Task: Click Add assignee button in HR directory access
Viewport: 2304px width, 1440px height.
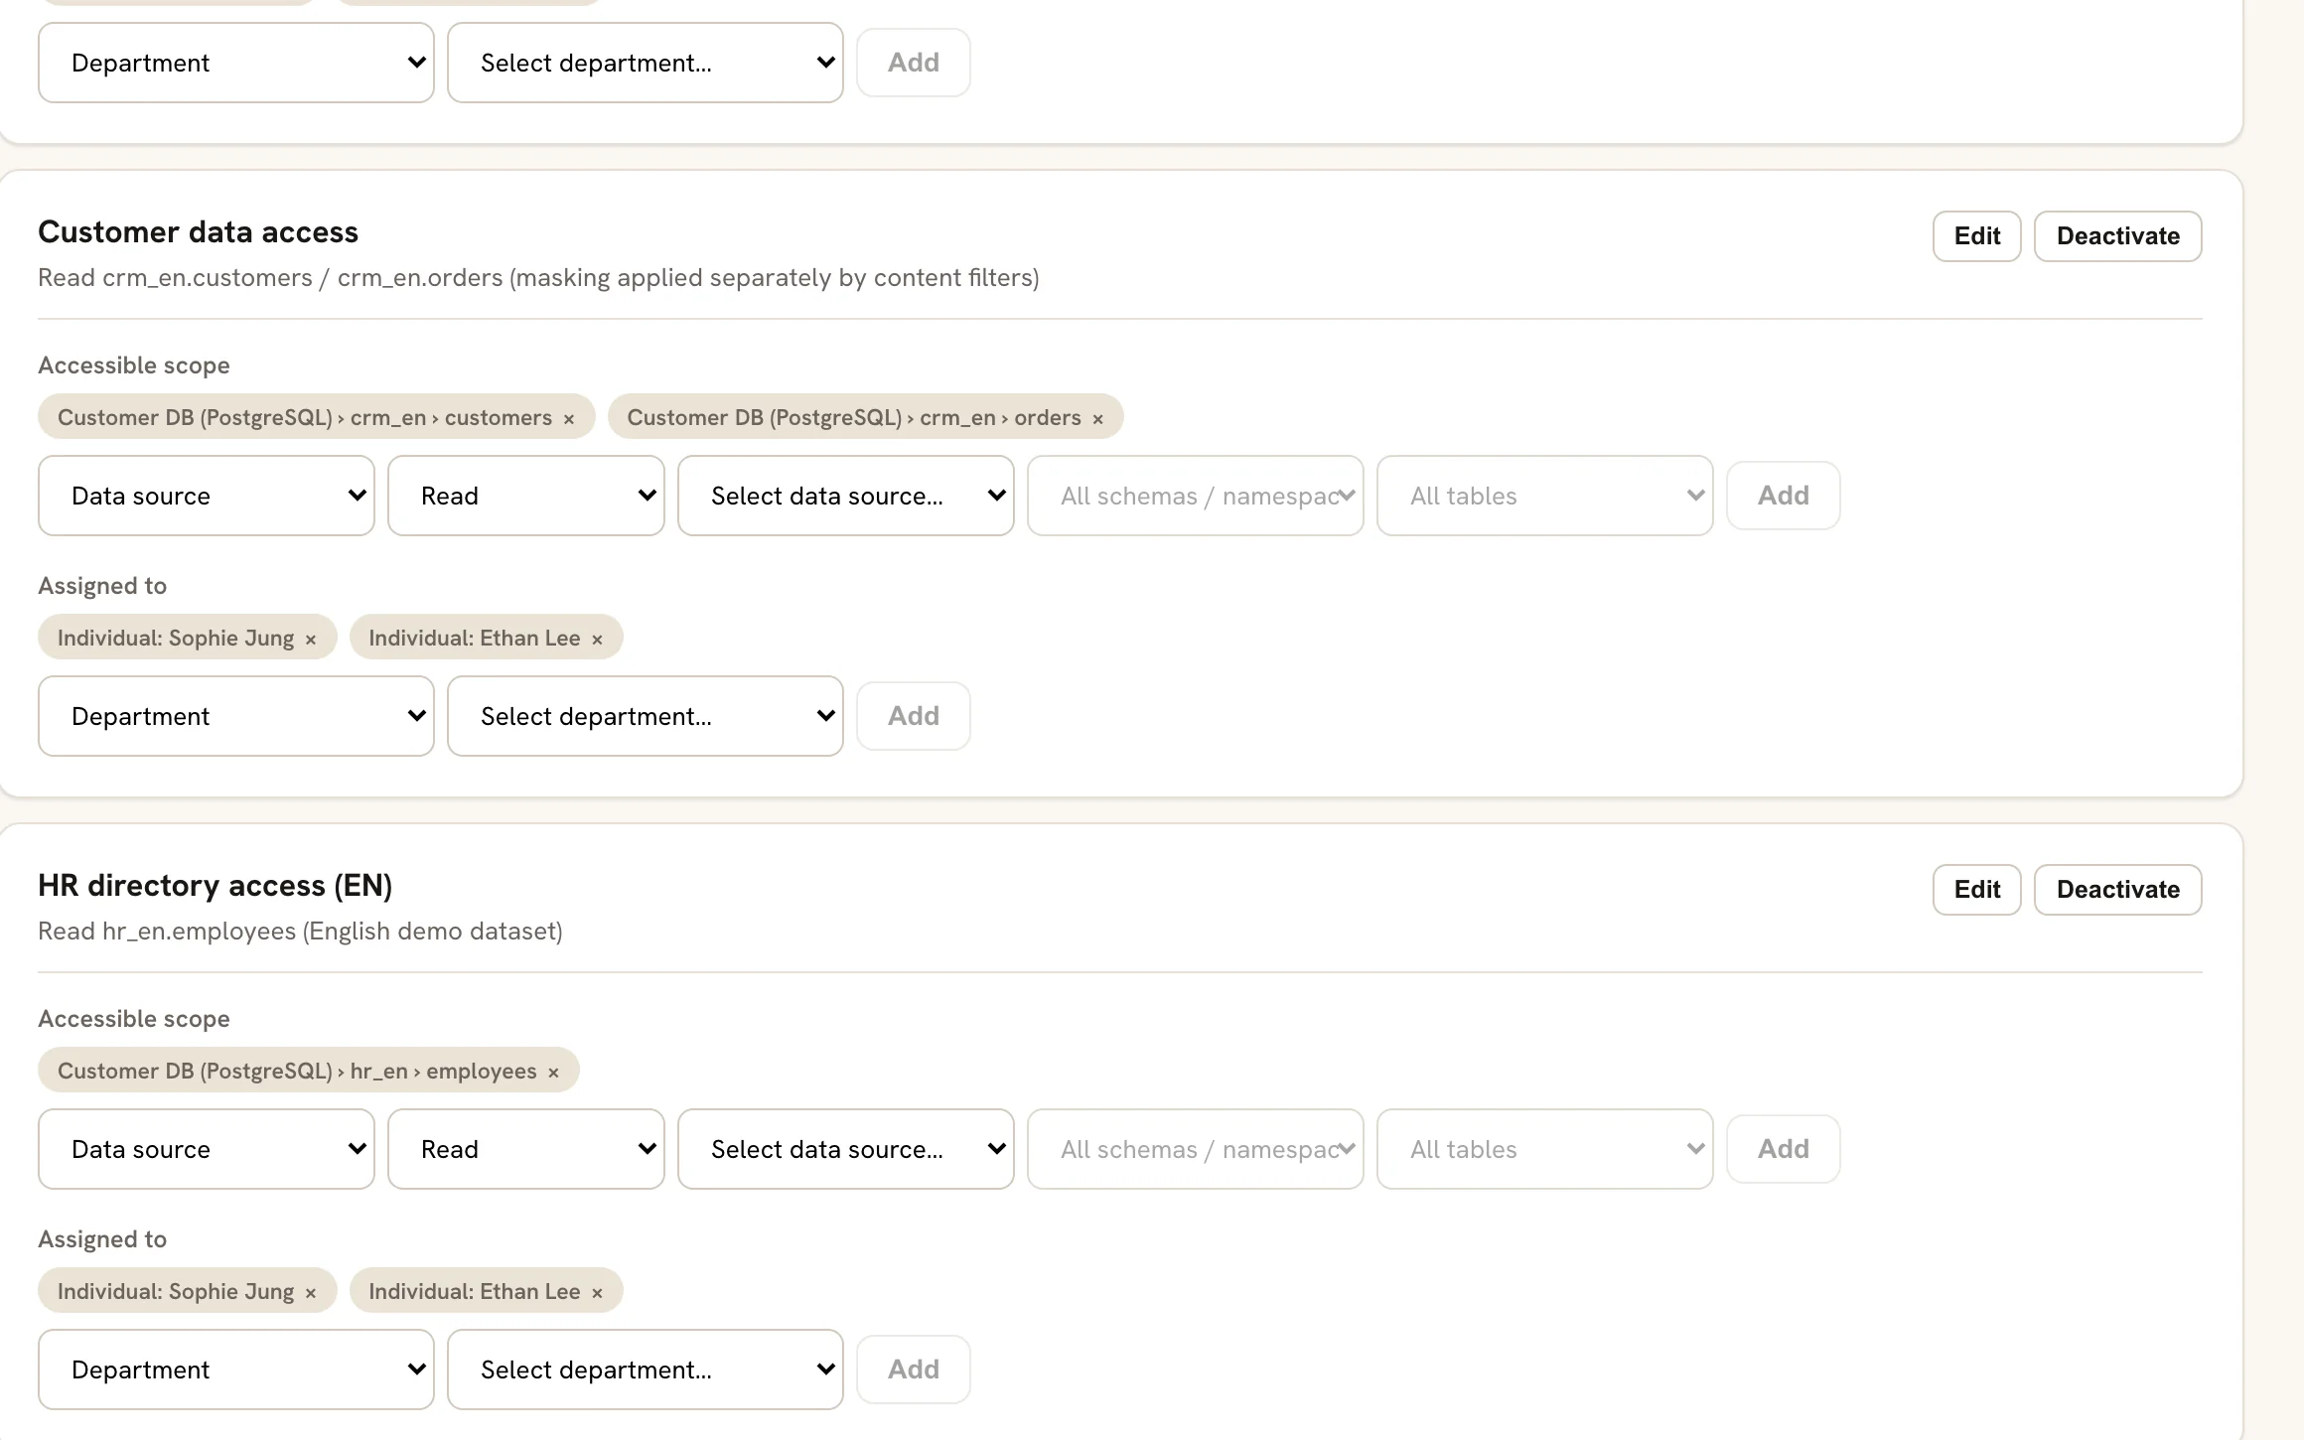Action: pos(914,1369)
